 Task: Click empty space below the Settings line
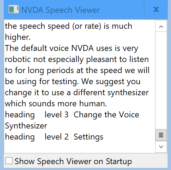(79, 147)
